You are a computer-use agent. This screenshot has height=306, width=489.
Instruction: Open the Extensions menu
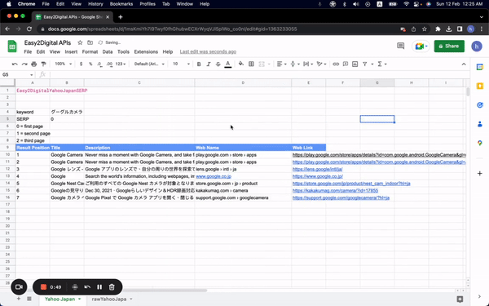click(146, 52)
